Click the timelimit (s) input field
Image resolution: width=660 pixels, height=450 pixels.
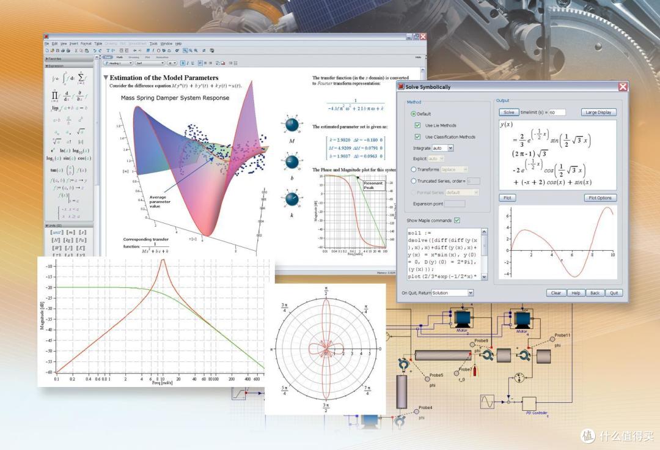tap(557, 112)
